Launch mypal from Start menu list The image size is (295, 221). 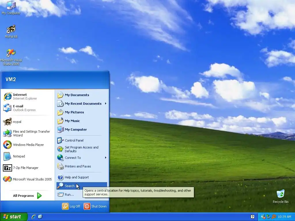[x=28, y=122]
